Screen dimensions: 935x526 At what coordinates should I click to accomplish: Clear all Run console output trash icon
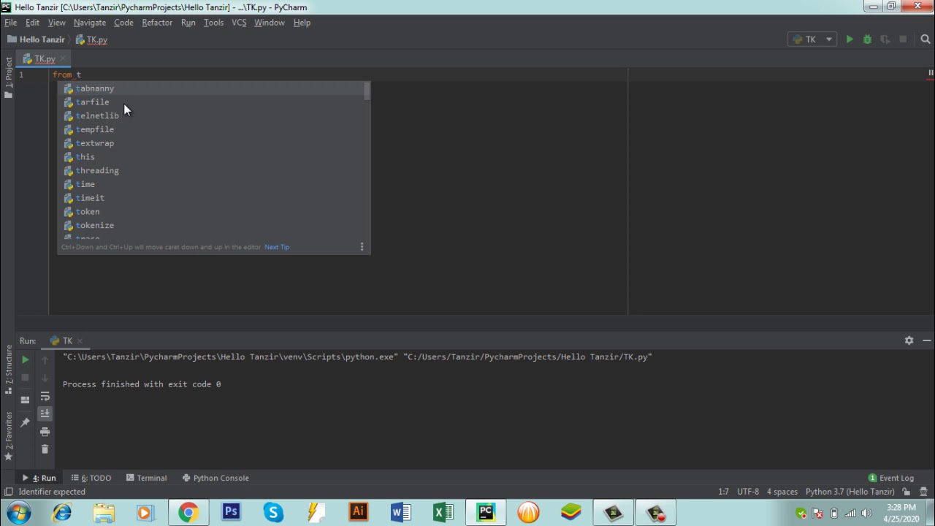(x=45, y=449)
